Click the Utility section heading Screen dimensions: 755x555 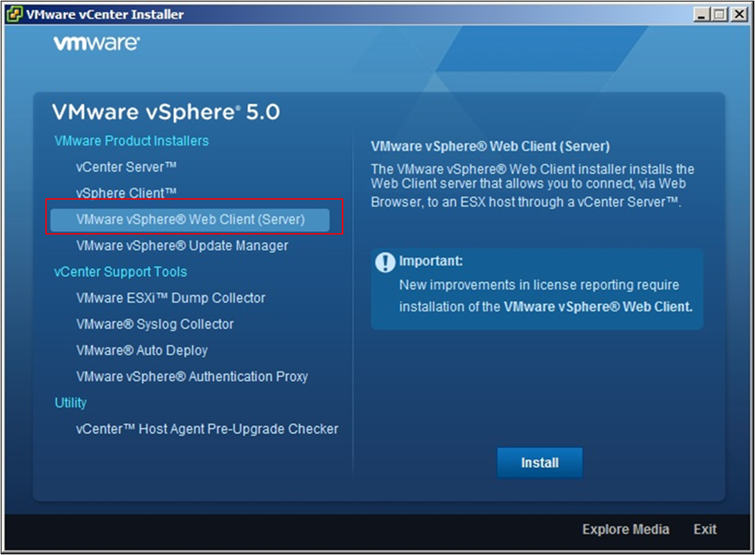point(71,403)
